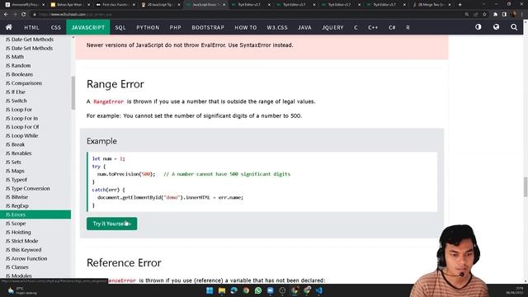Screen dimensions: 528x297
Task: Open browser side panel icon
Action: coord(504,15)
